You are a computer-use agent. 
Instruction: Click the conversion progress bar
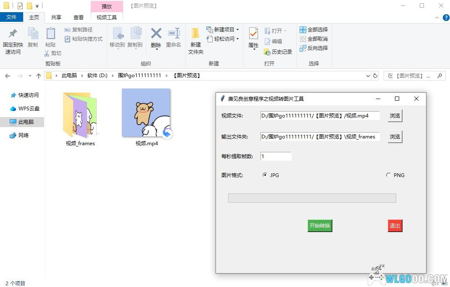[312, 198]
